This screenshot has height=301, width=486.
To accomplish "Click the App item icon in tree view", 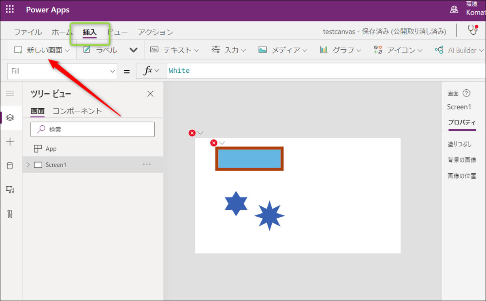I will pyautogui.click(x=38, y=149).
